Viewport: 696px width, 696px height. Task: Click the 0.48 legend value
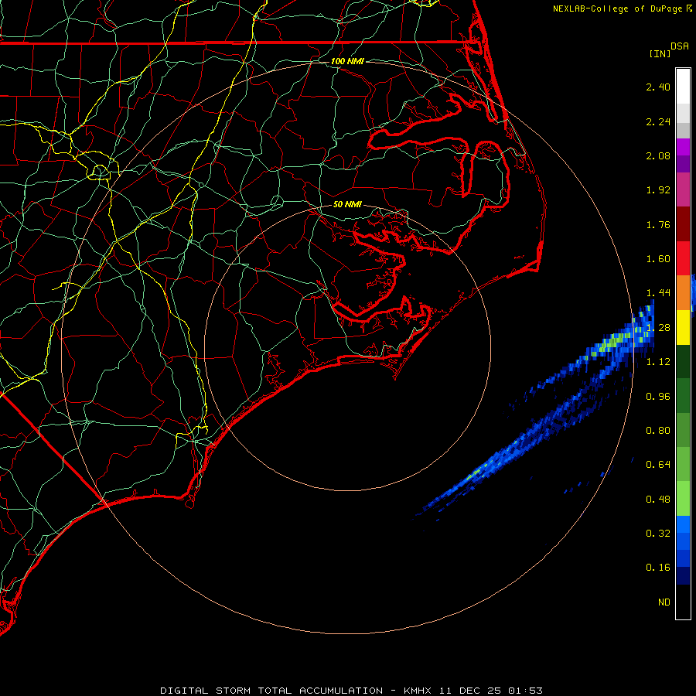tap(658, 500)
